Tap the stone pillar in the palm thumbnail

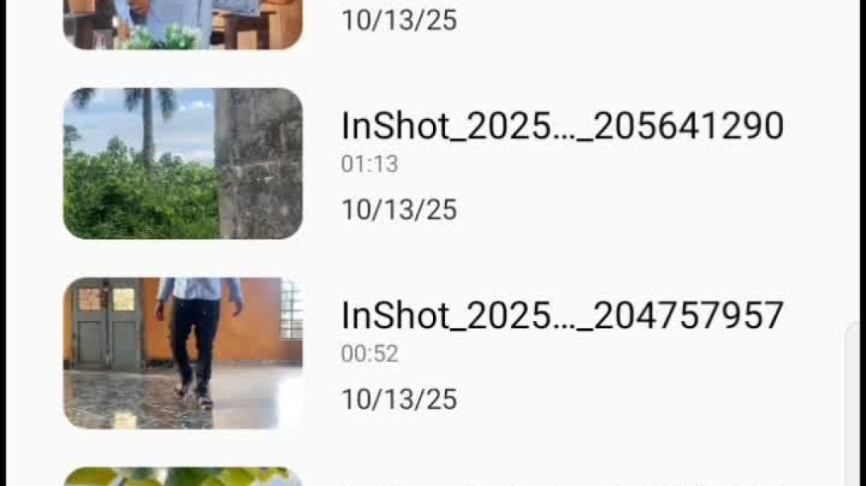pos(258,163)
